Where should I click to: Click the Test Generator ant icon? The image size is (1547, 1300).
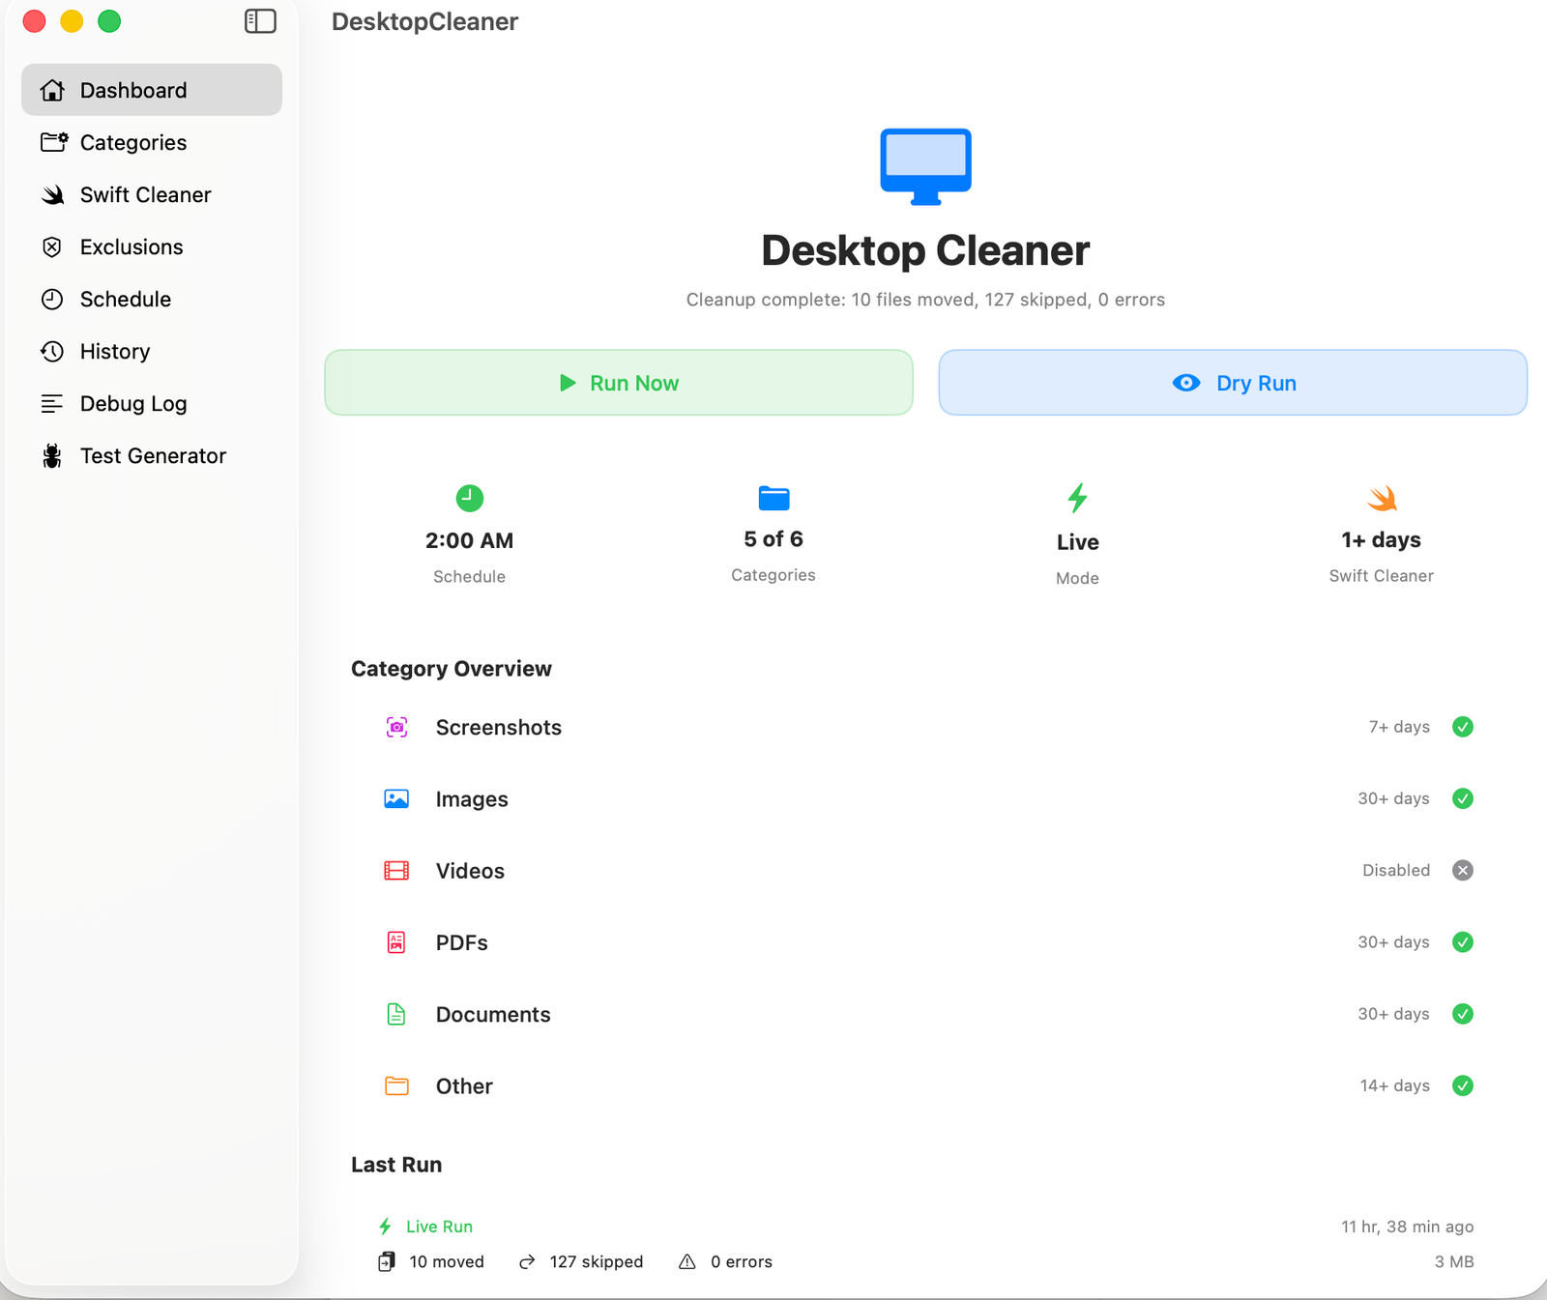53,455
